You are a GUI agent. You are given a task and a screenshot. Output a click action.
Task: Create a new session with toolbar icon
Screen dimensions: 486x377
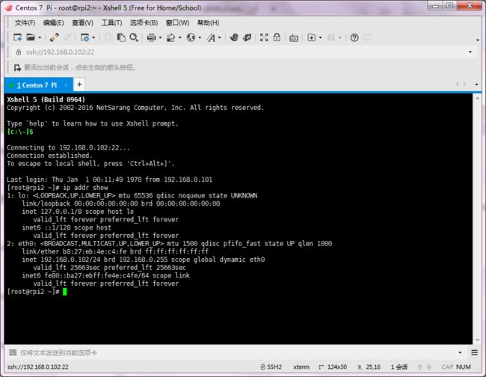pyautogui.click(x=18, y=37)
